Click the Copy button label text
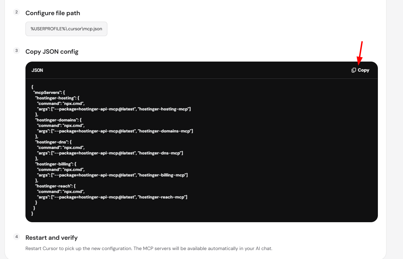This screenshot has height=259, width=403. (x=363, y=70)
